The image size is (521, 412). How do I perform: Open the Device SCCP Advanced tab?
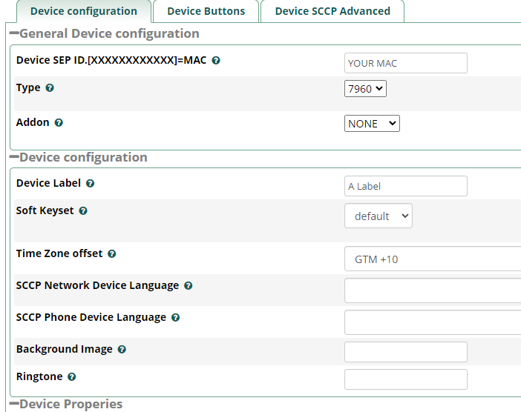[332, 11]
